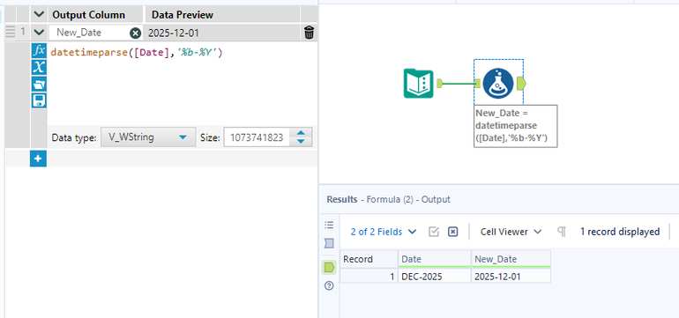Toggle show whitespace pilcrow icon

pos(562,232)
